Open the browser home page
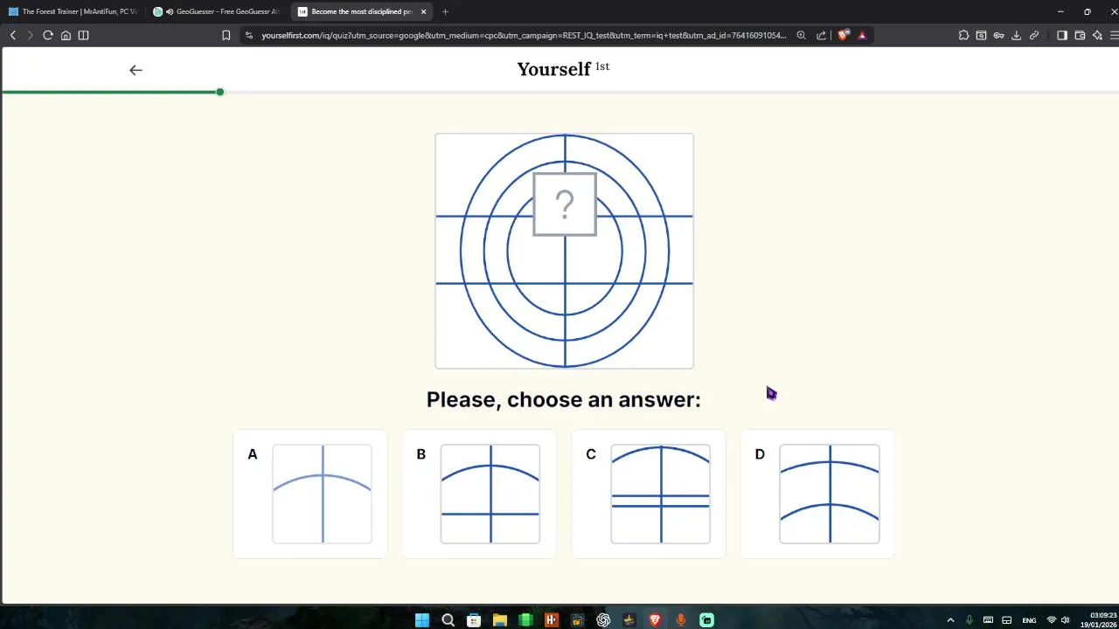The width and height of the screenshot is (1119, 629). (66, 35)
